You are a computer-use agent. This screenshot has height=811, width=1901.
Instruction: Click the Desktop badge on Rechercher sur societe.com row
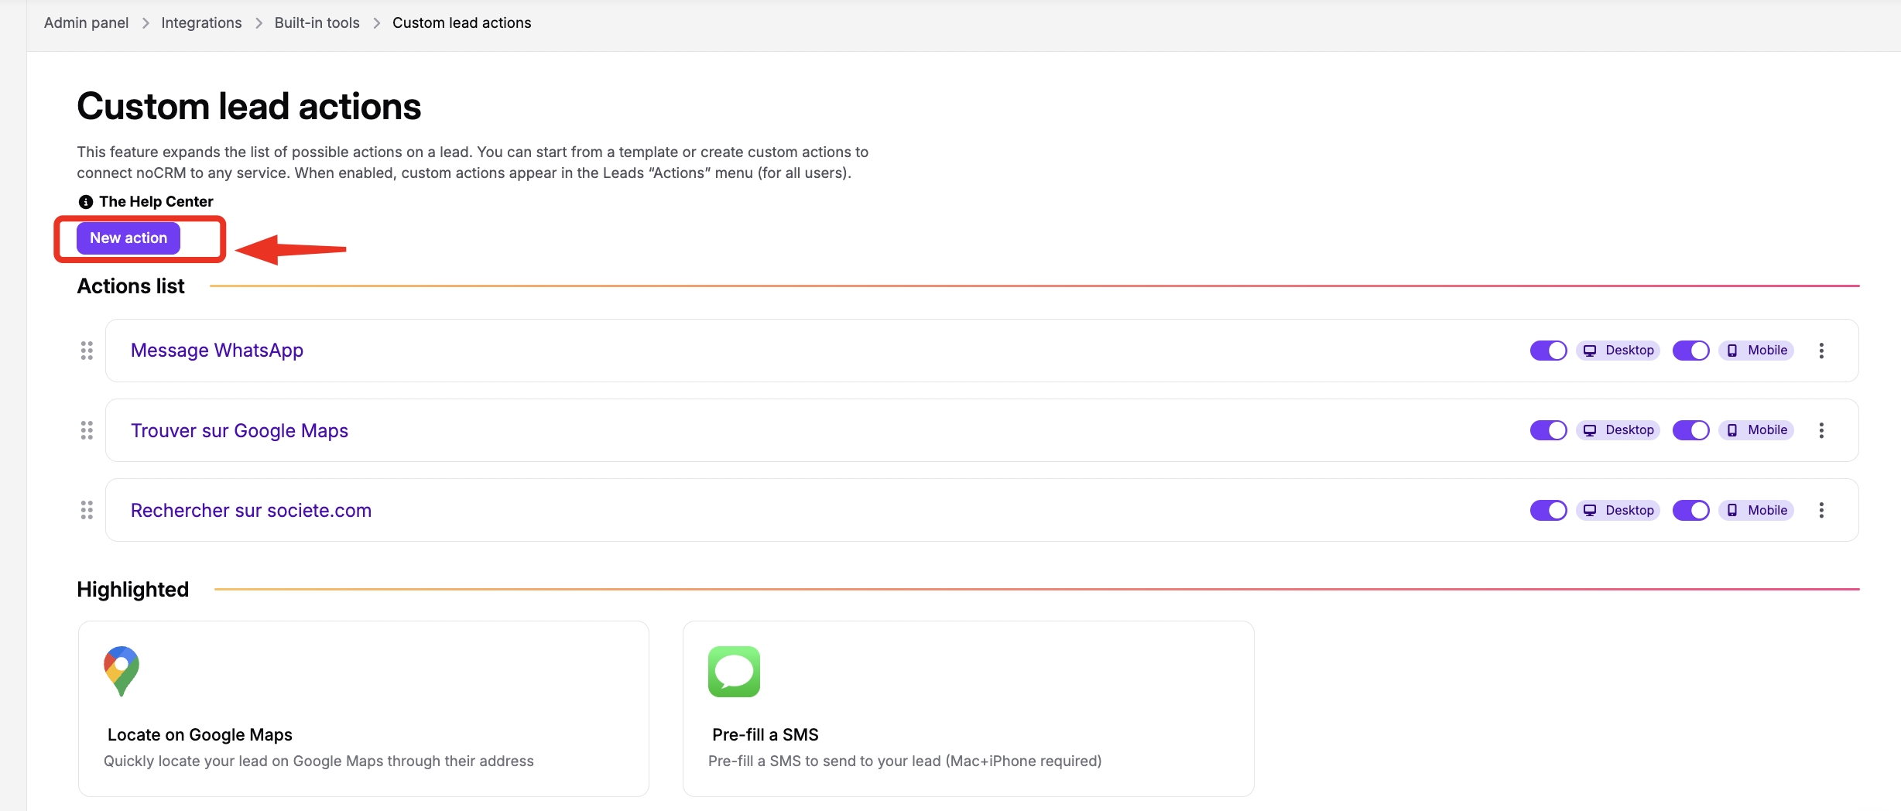tap(1618, 510)
